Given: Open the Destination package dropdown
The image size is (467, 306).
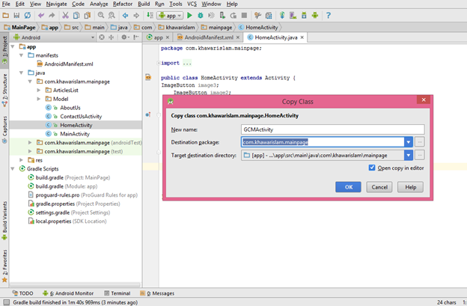Looking at the screenshot, I should click(x=408, y=141).
